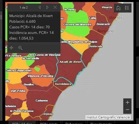Select Torreblanca municipality label
The image size is (139, 124).
click(63, 84)
